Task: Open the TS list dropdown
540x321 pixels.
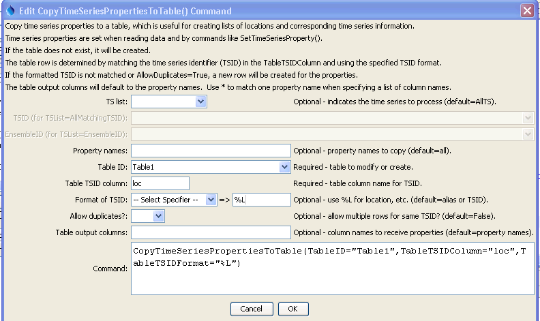Action: point(200,102)
